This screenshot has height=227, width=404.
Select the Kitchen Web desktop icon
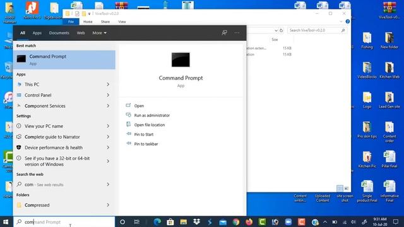pyautogui.click(x=389, y=70)
